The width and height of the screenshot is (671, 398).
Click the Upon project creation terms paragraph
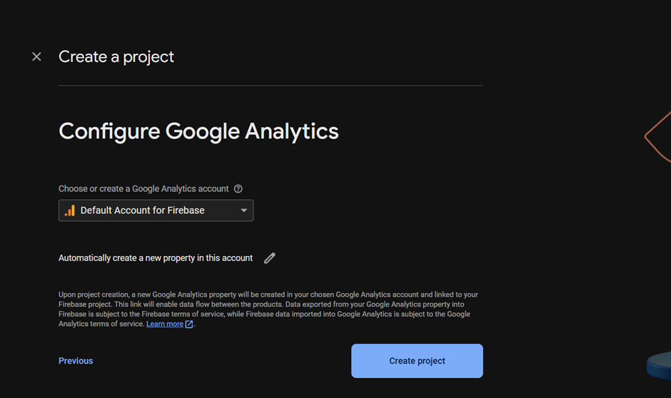[x=268, y=309]
